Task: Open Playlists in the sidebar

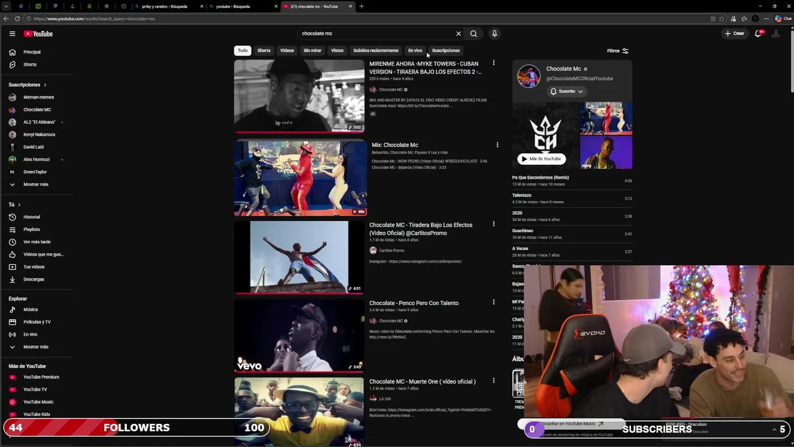Action: pyautogui.click(x=32, y=230)
